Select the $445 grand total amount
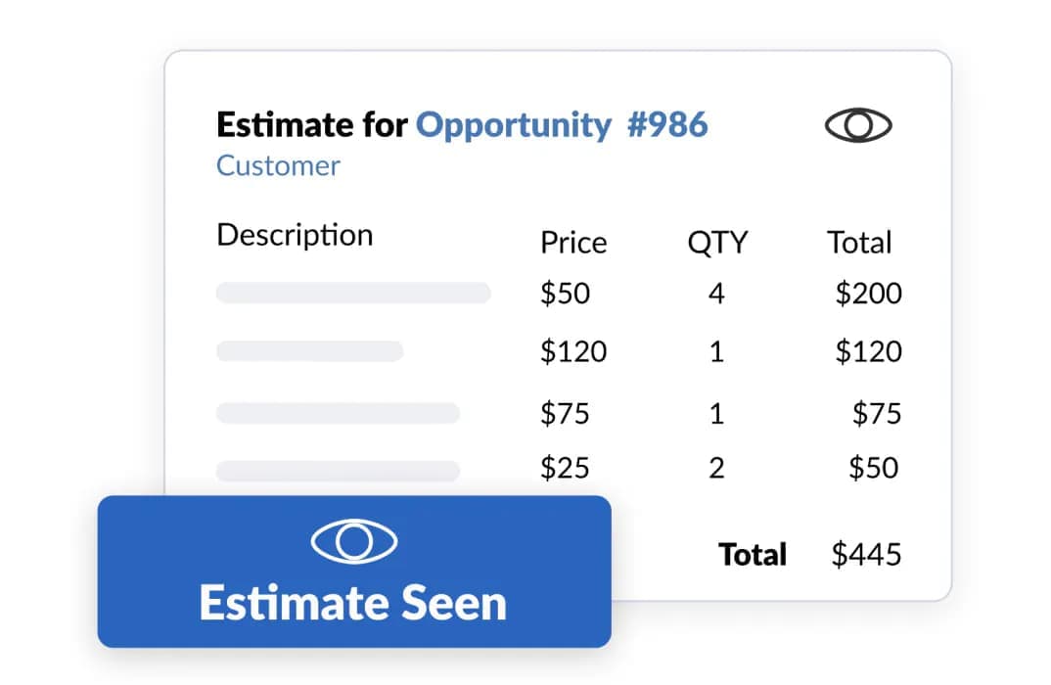 (x=866, y=555)
